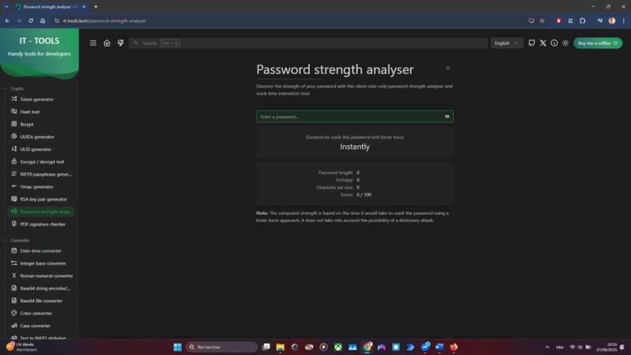This screenshot has height=355, width=631.
Task: Go to the IT-Tools home icon
Action: (x=107, y=43)
